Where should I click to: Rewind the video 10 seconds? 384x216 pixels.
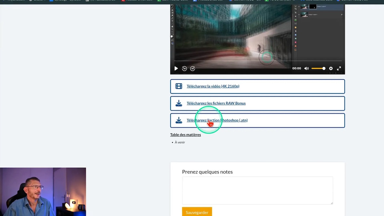click(x=184, y=68)
